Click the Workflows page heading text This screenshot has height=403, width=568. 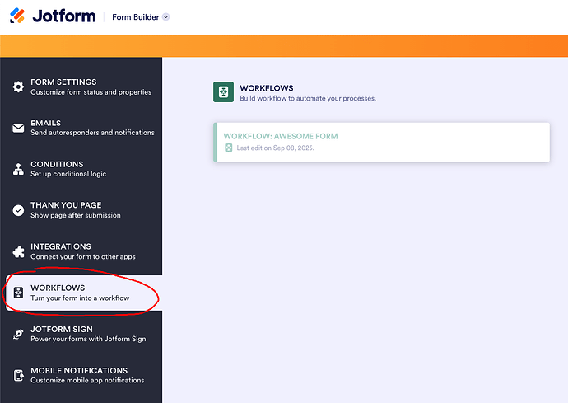267,88
